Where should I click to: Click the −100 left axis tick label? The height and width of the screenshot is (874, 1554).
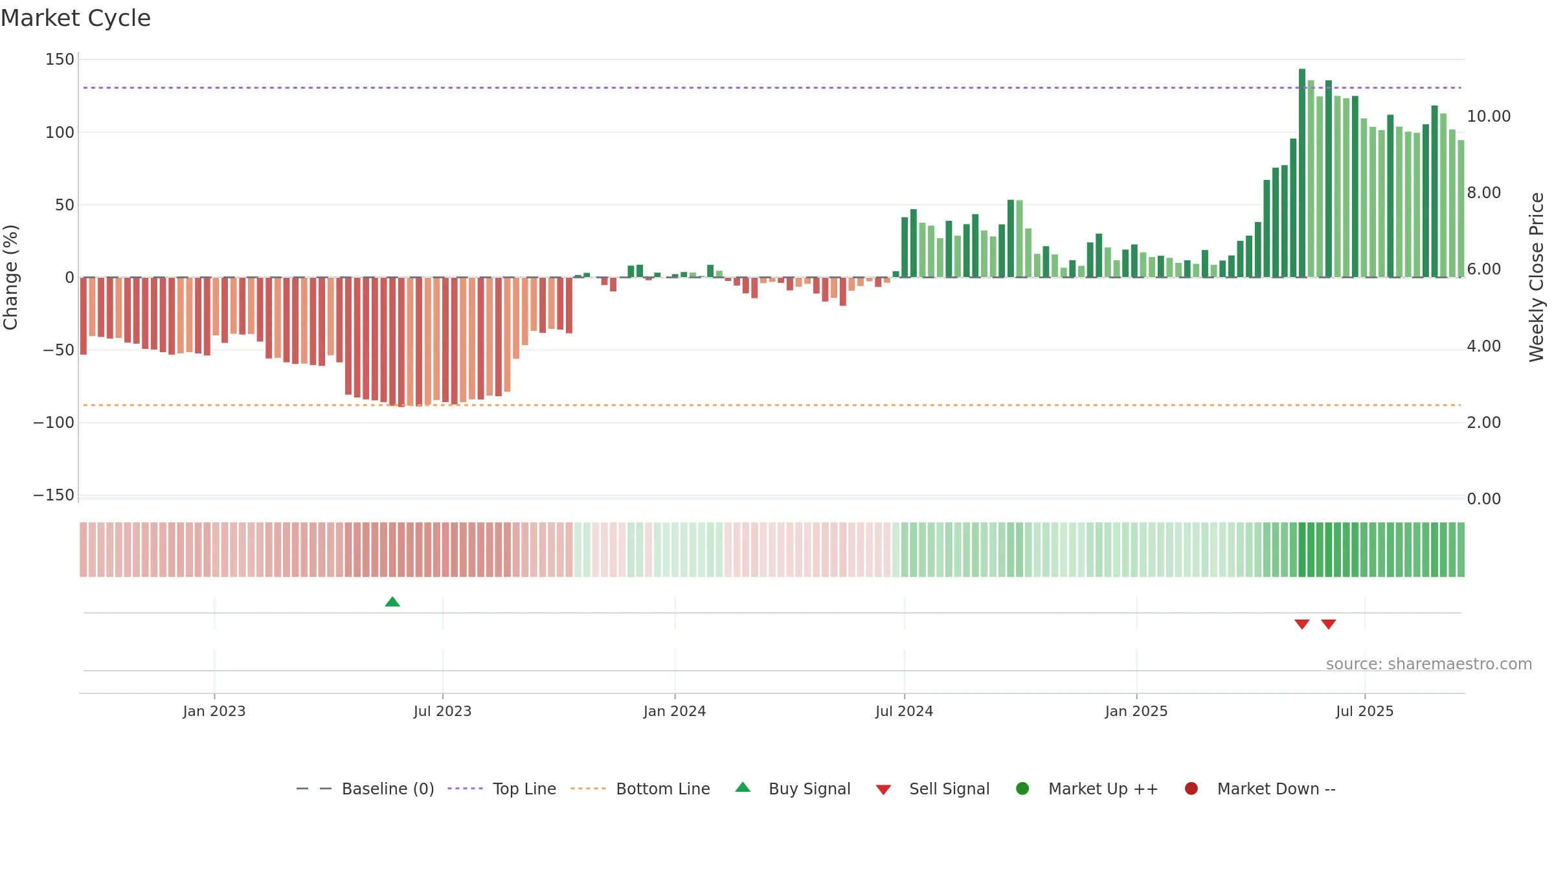pos(54,423)
